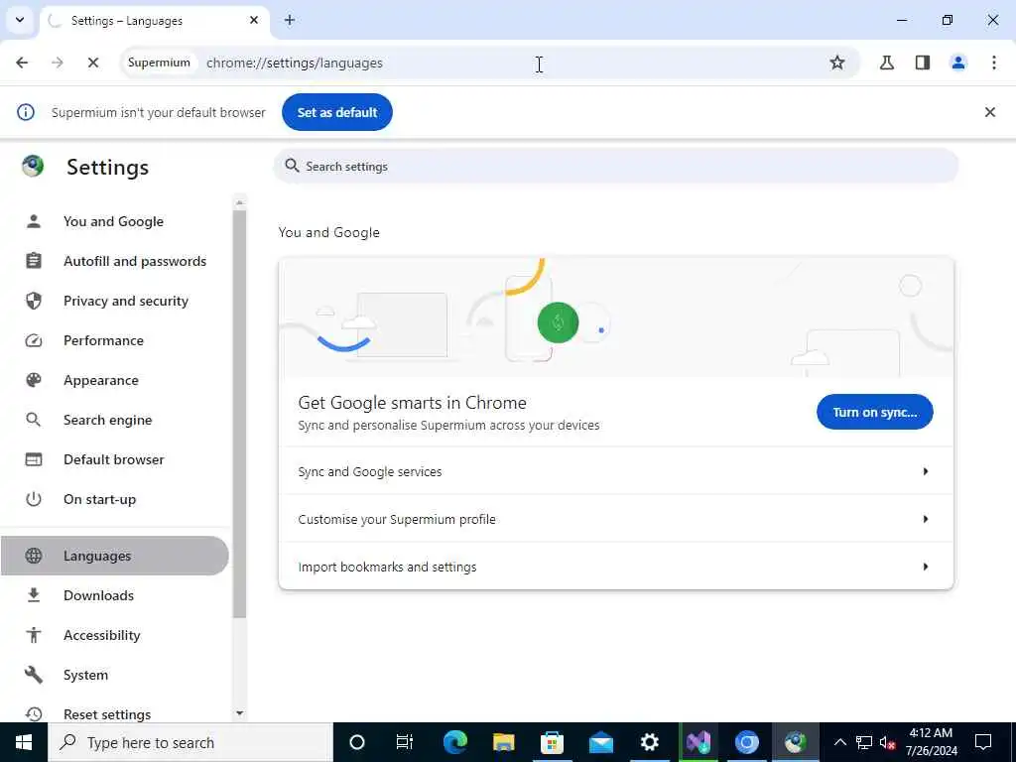Open Appearance settings section

point(101,380)
